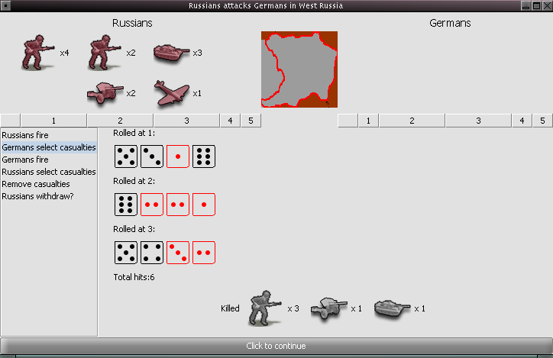The image size is (553, 358).
Task: Click the red three die in 'Rolled at 3' row
Action: (x=178, y=253)
